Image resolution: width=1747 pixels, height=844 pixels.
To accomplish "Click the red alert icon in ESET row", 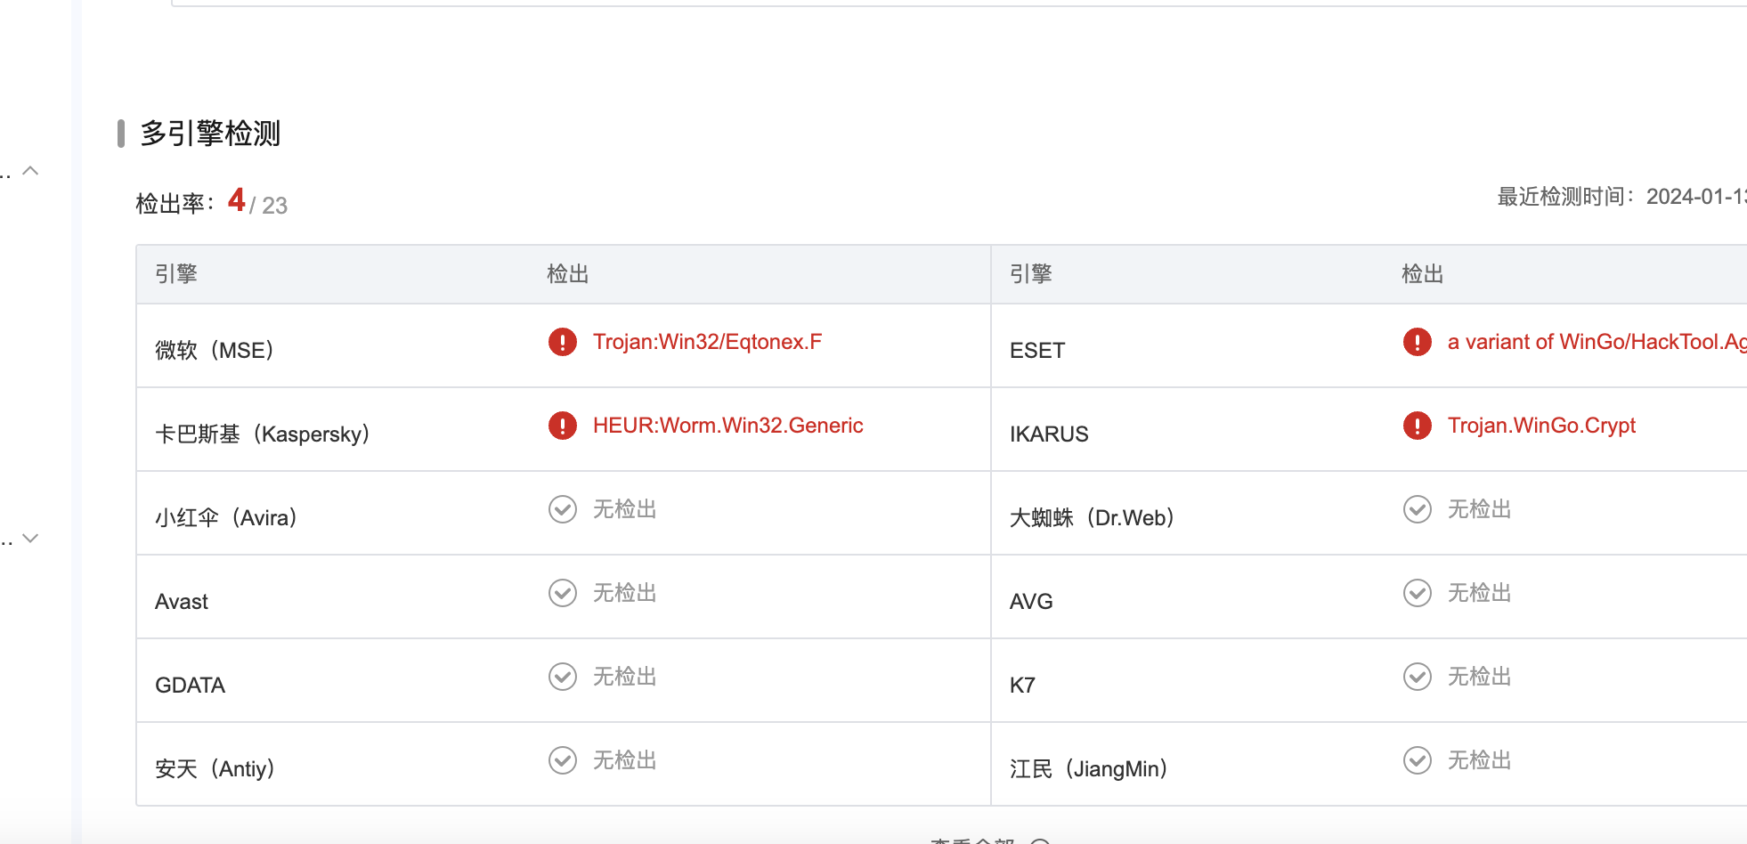I will pos(1417,342).
